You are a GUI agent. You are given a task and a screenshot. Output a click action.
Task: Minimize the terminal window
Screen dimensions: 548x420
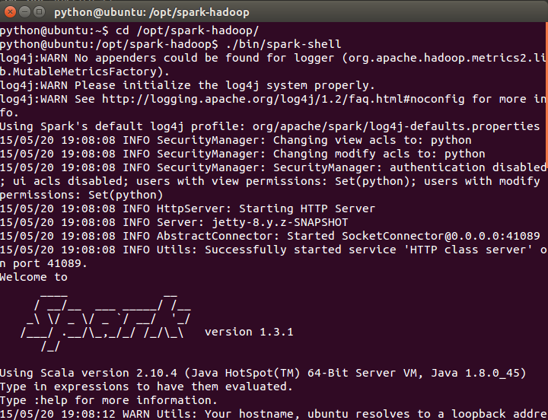coord(24,12)
